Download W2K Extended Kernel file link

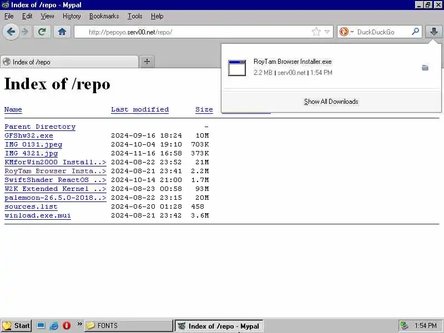(55, 189)
